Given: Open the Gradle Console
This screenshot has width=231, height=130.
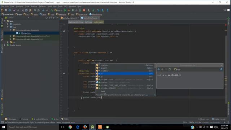Looking at the screenshot, I should [219, 119].
